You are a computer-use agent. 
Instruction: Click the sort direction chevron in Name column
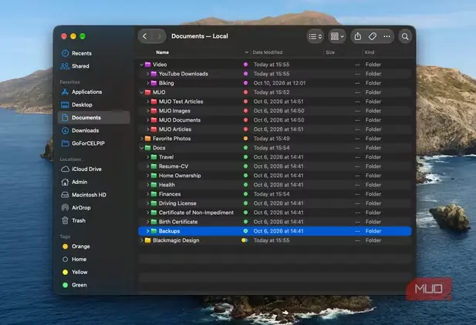(x=246, y=52)
